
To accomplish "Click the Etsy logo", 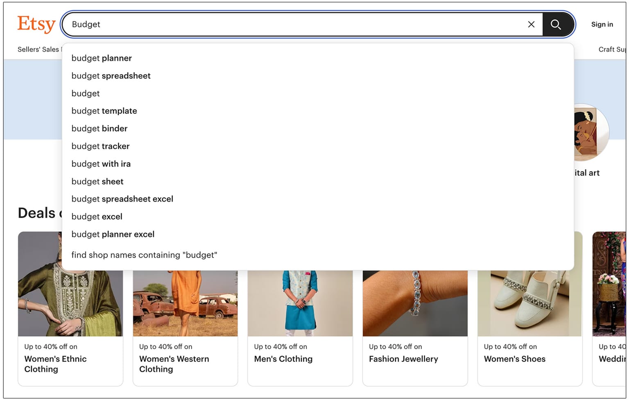I will (x=36, y=24).
